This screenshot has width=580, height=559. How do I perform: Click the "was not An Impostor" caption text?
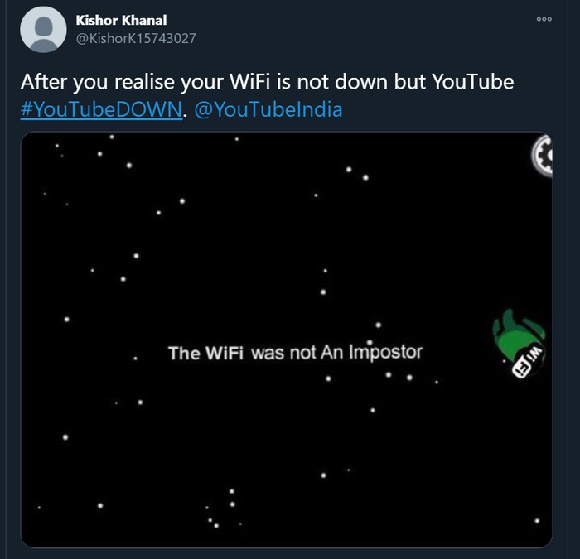(336, 353)
